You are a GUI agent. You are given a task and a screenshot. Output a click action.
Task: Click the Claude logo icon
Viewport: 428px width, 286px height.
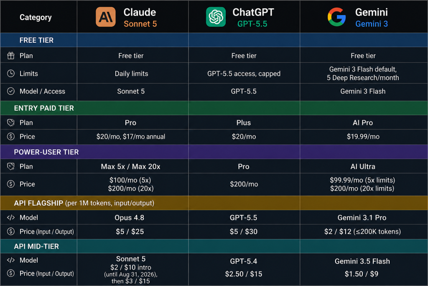point(106,17)
